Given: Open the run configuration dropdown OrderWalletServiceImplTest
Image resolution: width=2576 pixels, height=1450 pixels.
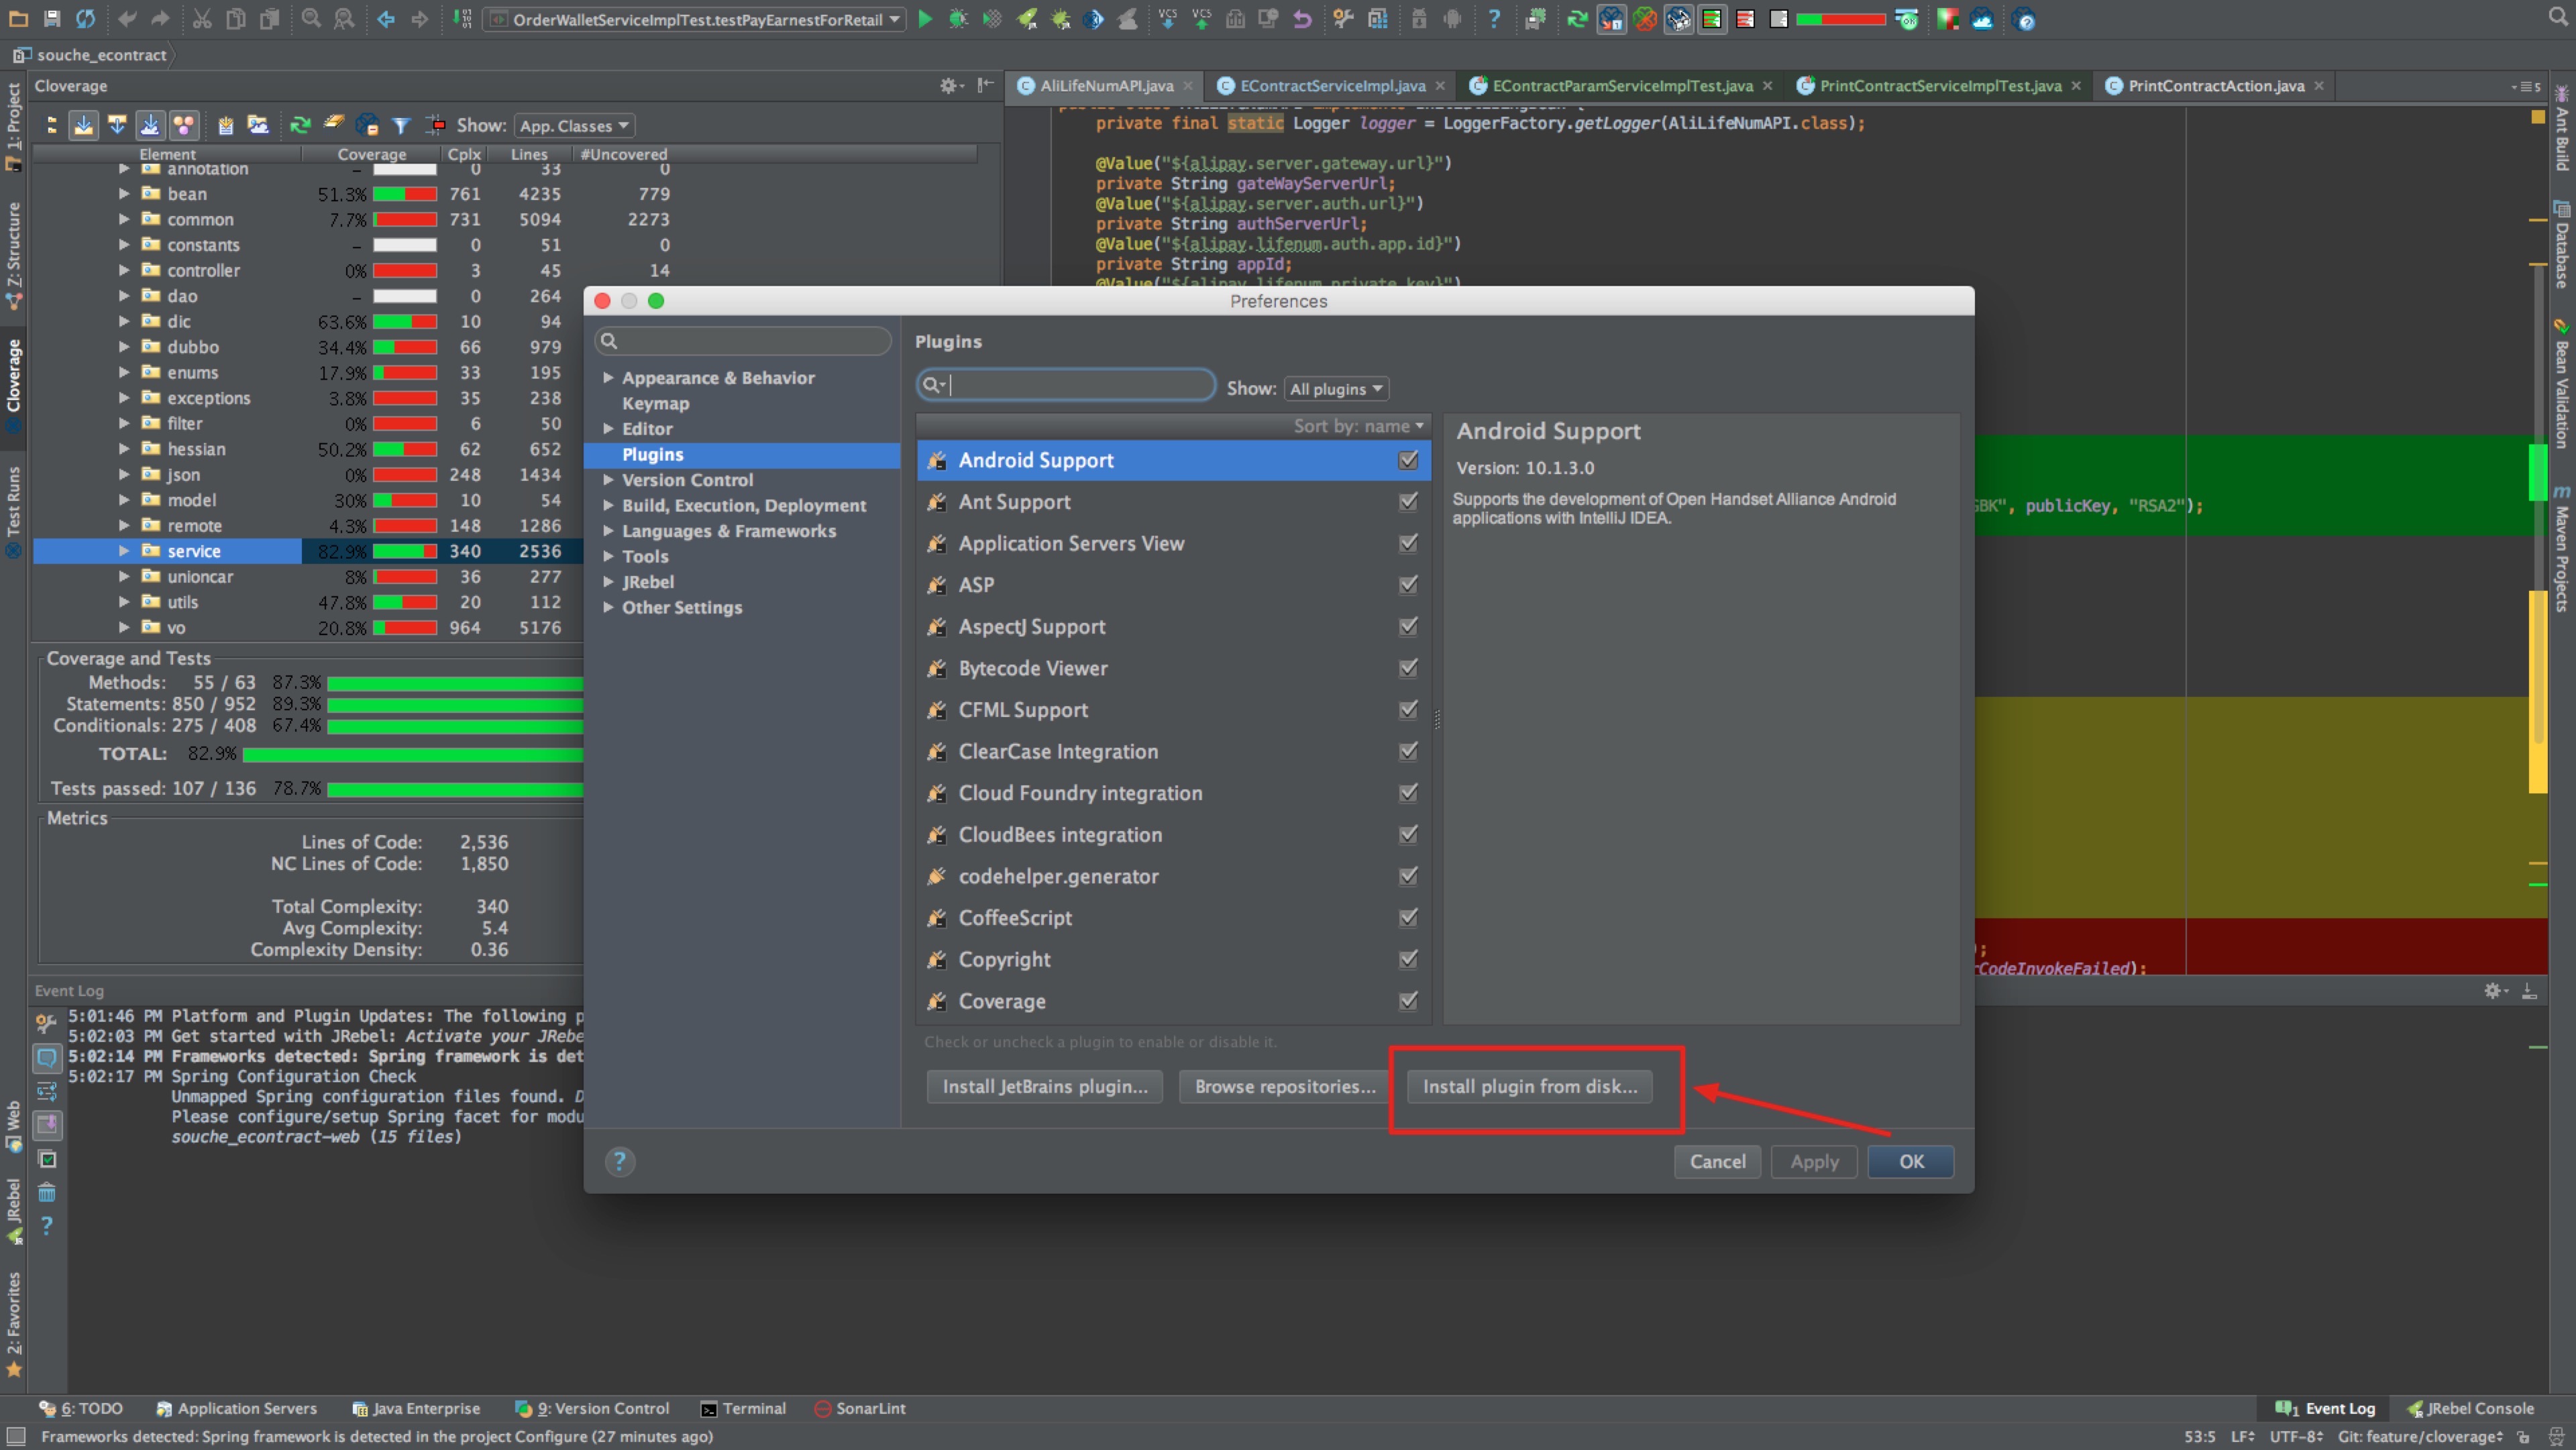Looking at the screenshot, I should click(694, 19).
